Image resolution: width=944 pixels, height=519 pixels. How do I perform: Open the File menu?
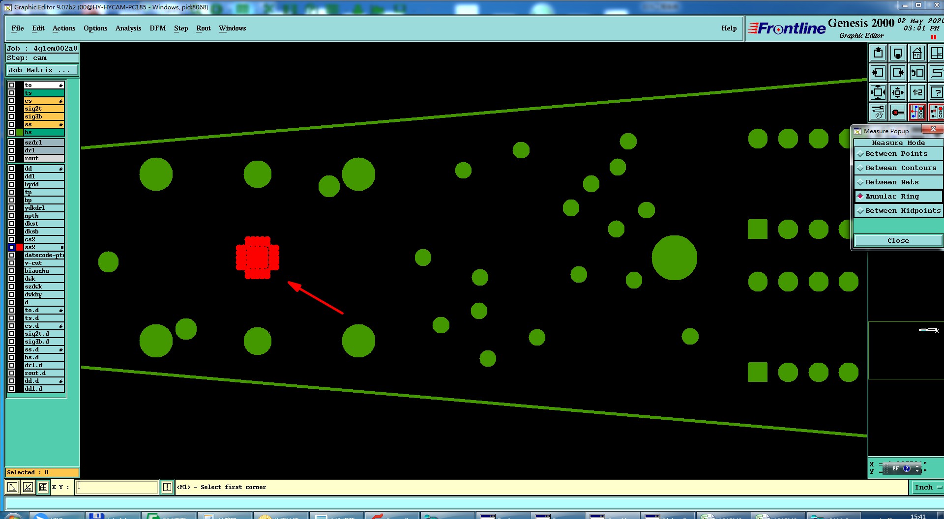point(18,29)
